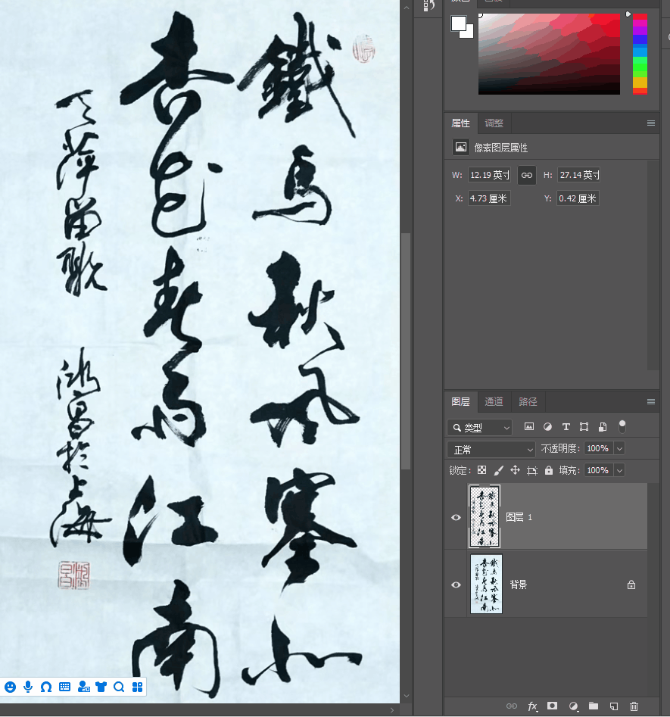This screenshot has height=717, width=670.
Task: Expand the 不透明度 opacity dropdown
Action: click(x=619, y=449)
